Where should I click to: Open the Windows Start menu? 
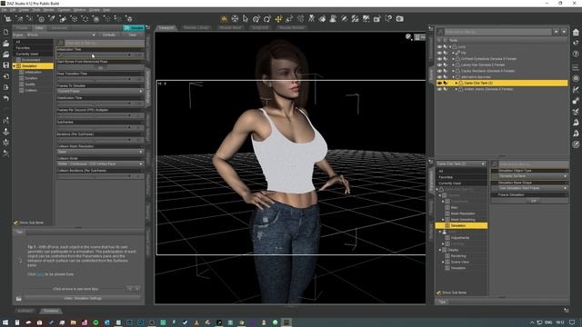[5, 322]
